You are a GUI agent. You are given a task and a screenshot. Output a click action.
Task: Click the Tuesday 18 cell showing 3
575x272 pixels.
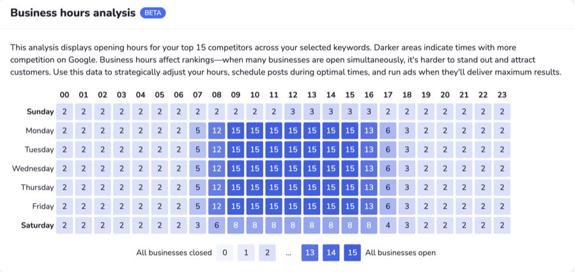406,149
